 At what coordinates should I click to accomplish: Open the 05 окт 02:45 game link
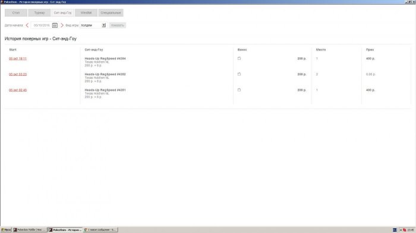pyautogui.click(x=18, y=90)
